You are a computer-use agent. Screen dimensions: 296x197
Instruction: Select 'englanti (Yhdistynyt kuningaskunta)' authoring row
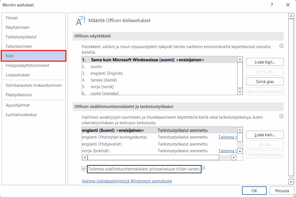pos(159,137)
